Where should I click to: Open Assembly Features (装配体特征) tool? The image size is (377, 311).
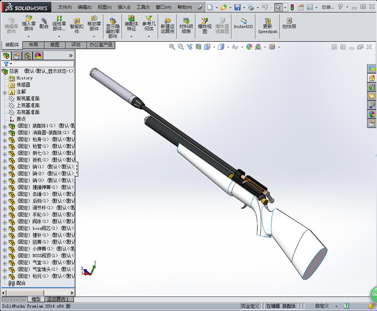(131, 23)
